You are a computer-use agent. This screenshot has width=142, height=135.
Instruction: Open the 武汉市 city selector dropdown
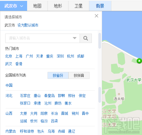click(13, 6)
